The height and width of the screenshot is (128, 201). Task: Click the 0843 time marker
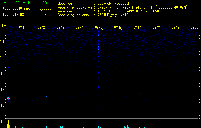(60, 28)
